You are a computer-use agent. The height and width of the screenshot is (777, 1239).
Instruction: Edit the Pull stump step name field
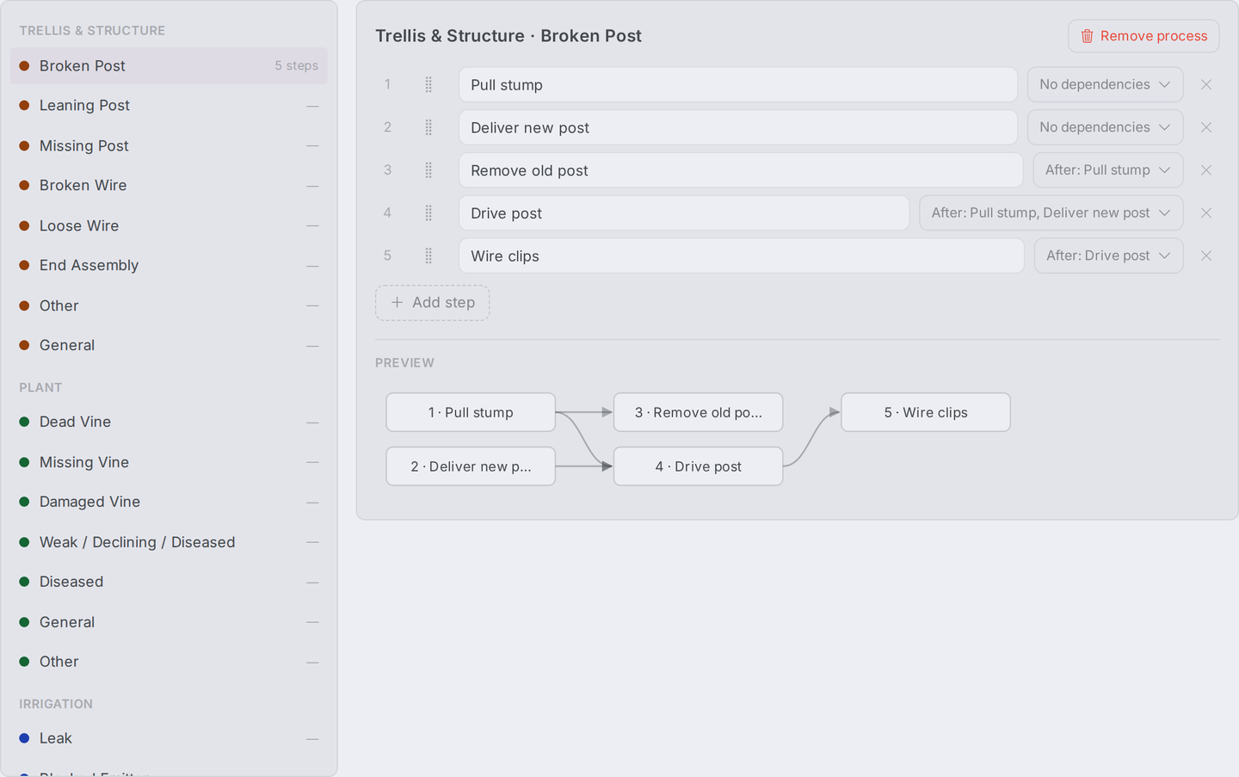point(738,84)
